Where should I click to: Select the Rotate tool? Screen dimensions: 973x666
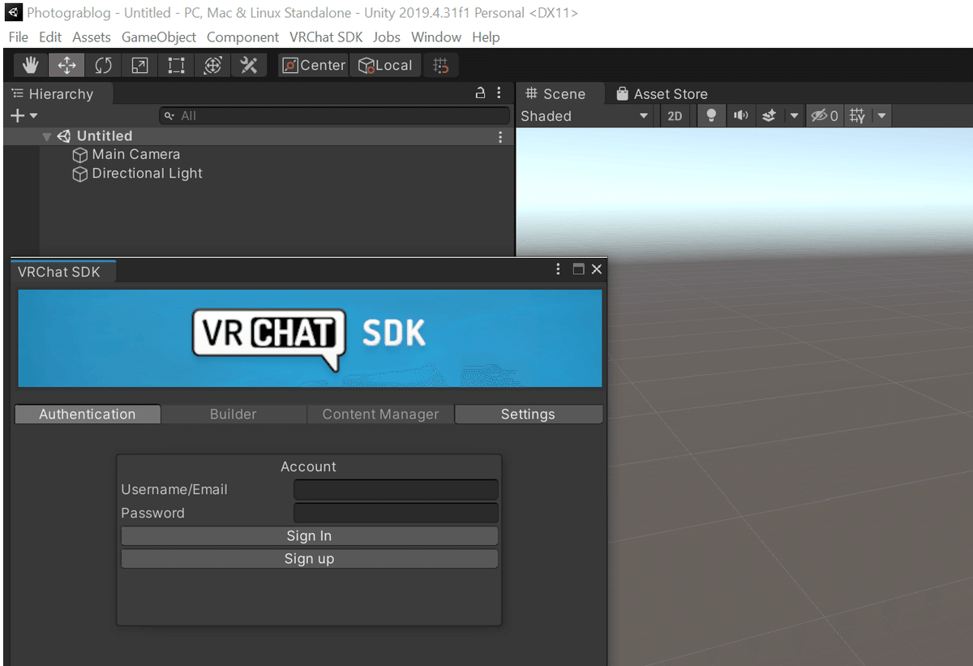tap(103, 65)
